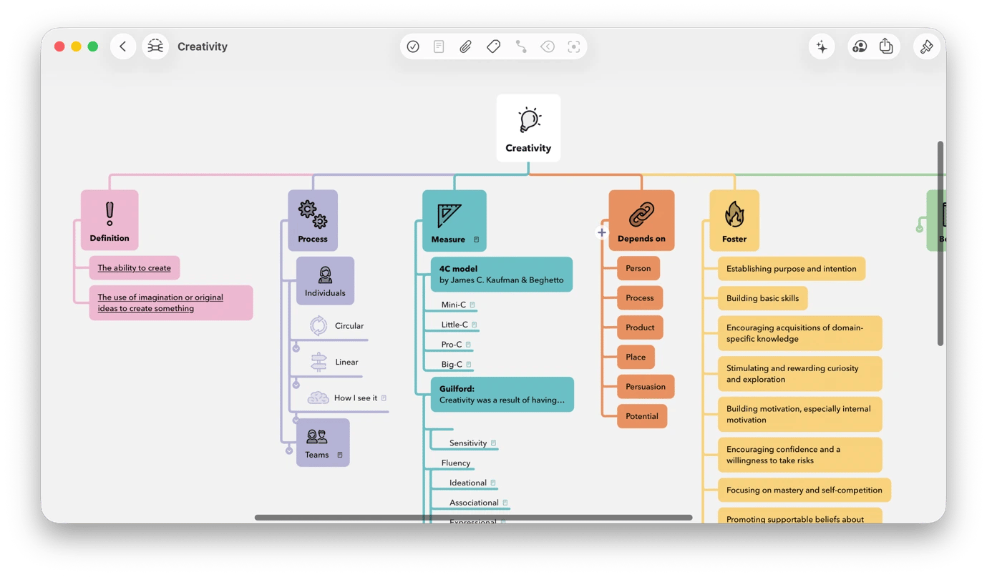Select Stimulating and rewarding curiosity node
The height and width of the screenshot is (577, 987).
pos(800,374)
